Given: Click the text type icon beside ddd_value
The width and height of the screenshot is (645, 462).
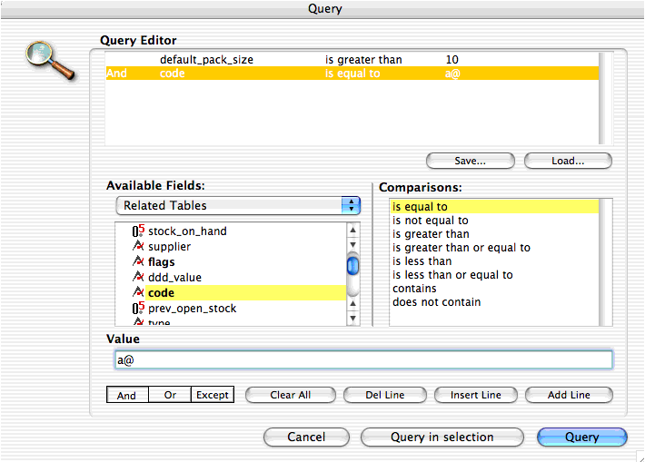Looking at the screenshot, I should point(138,278).
